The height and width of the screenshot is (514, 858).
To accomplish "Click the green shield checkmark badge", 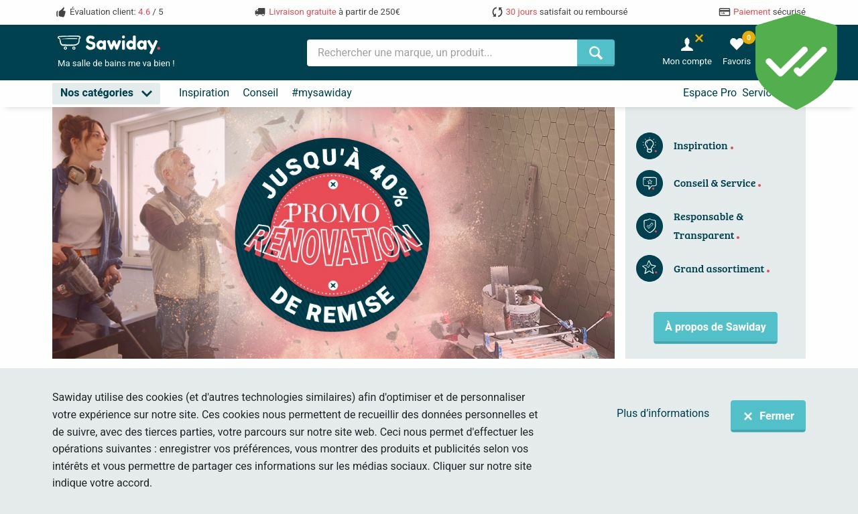I will point(796,61).
